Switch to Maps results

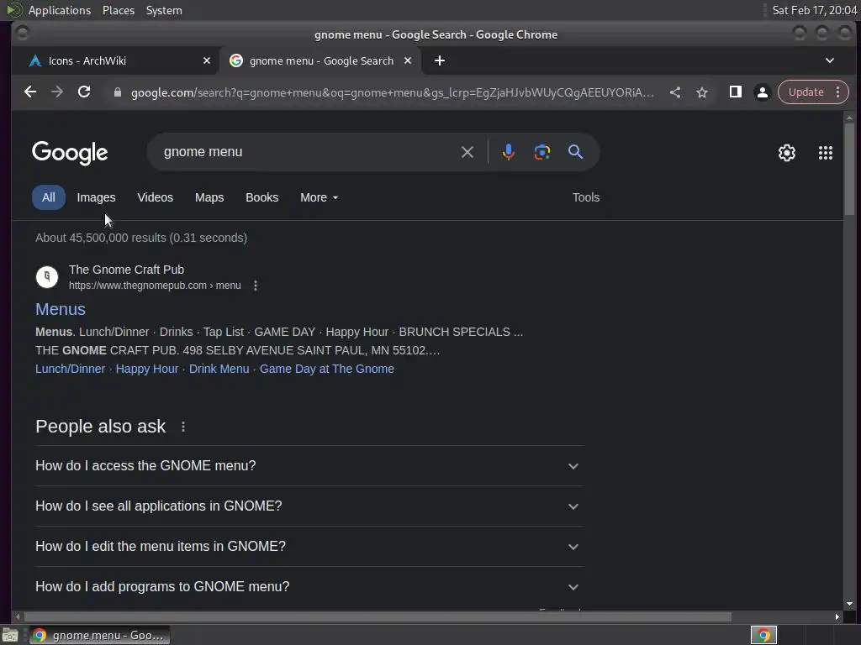[x=209, y=197]
